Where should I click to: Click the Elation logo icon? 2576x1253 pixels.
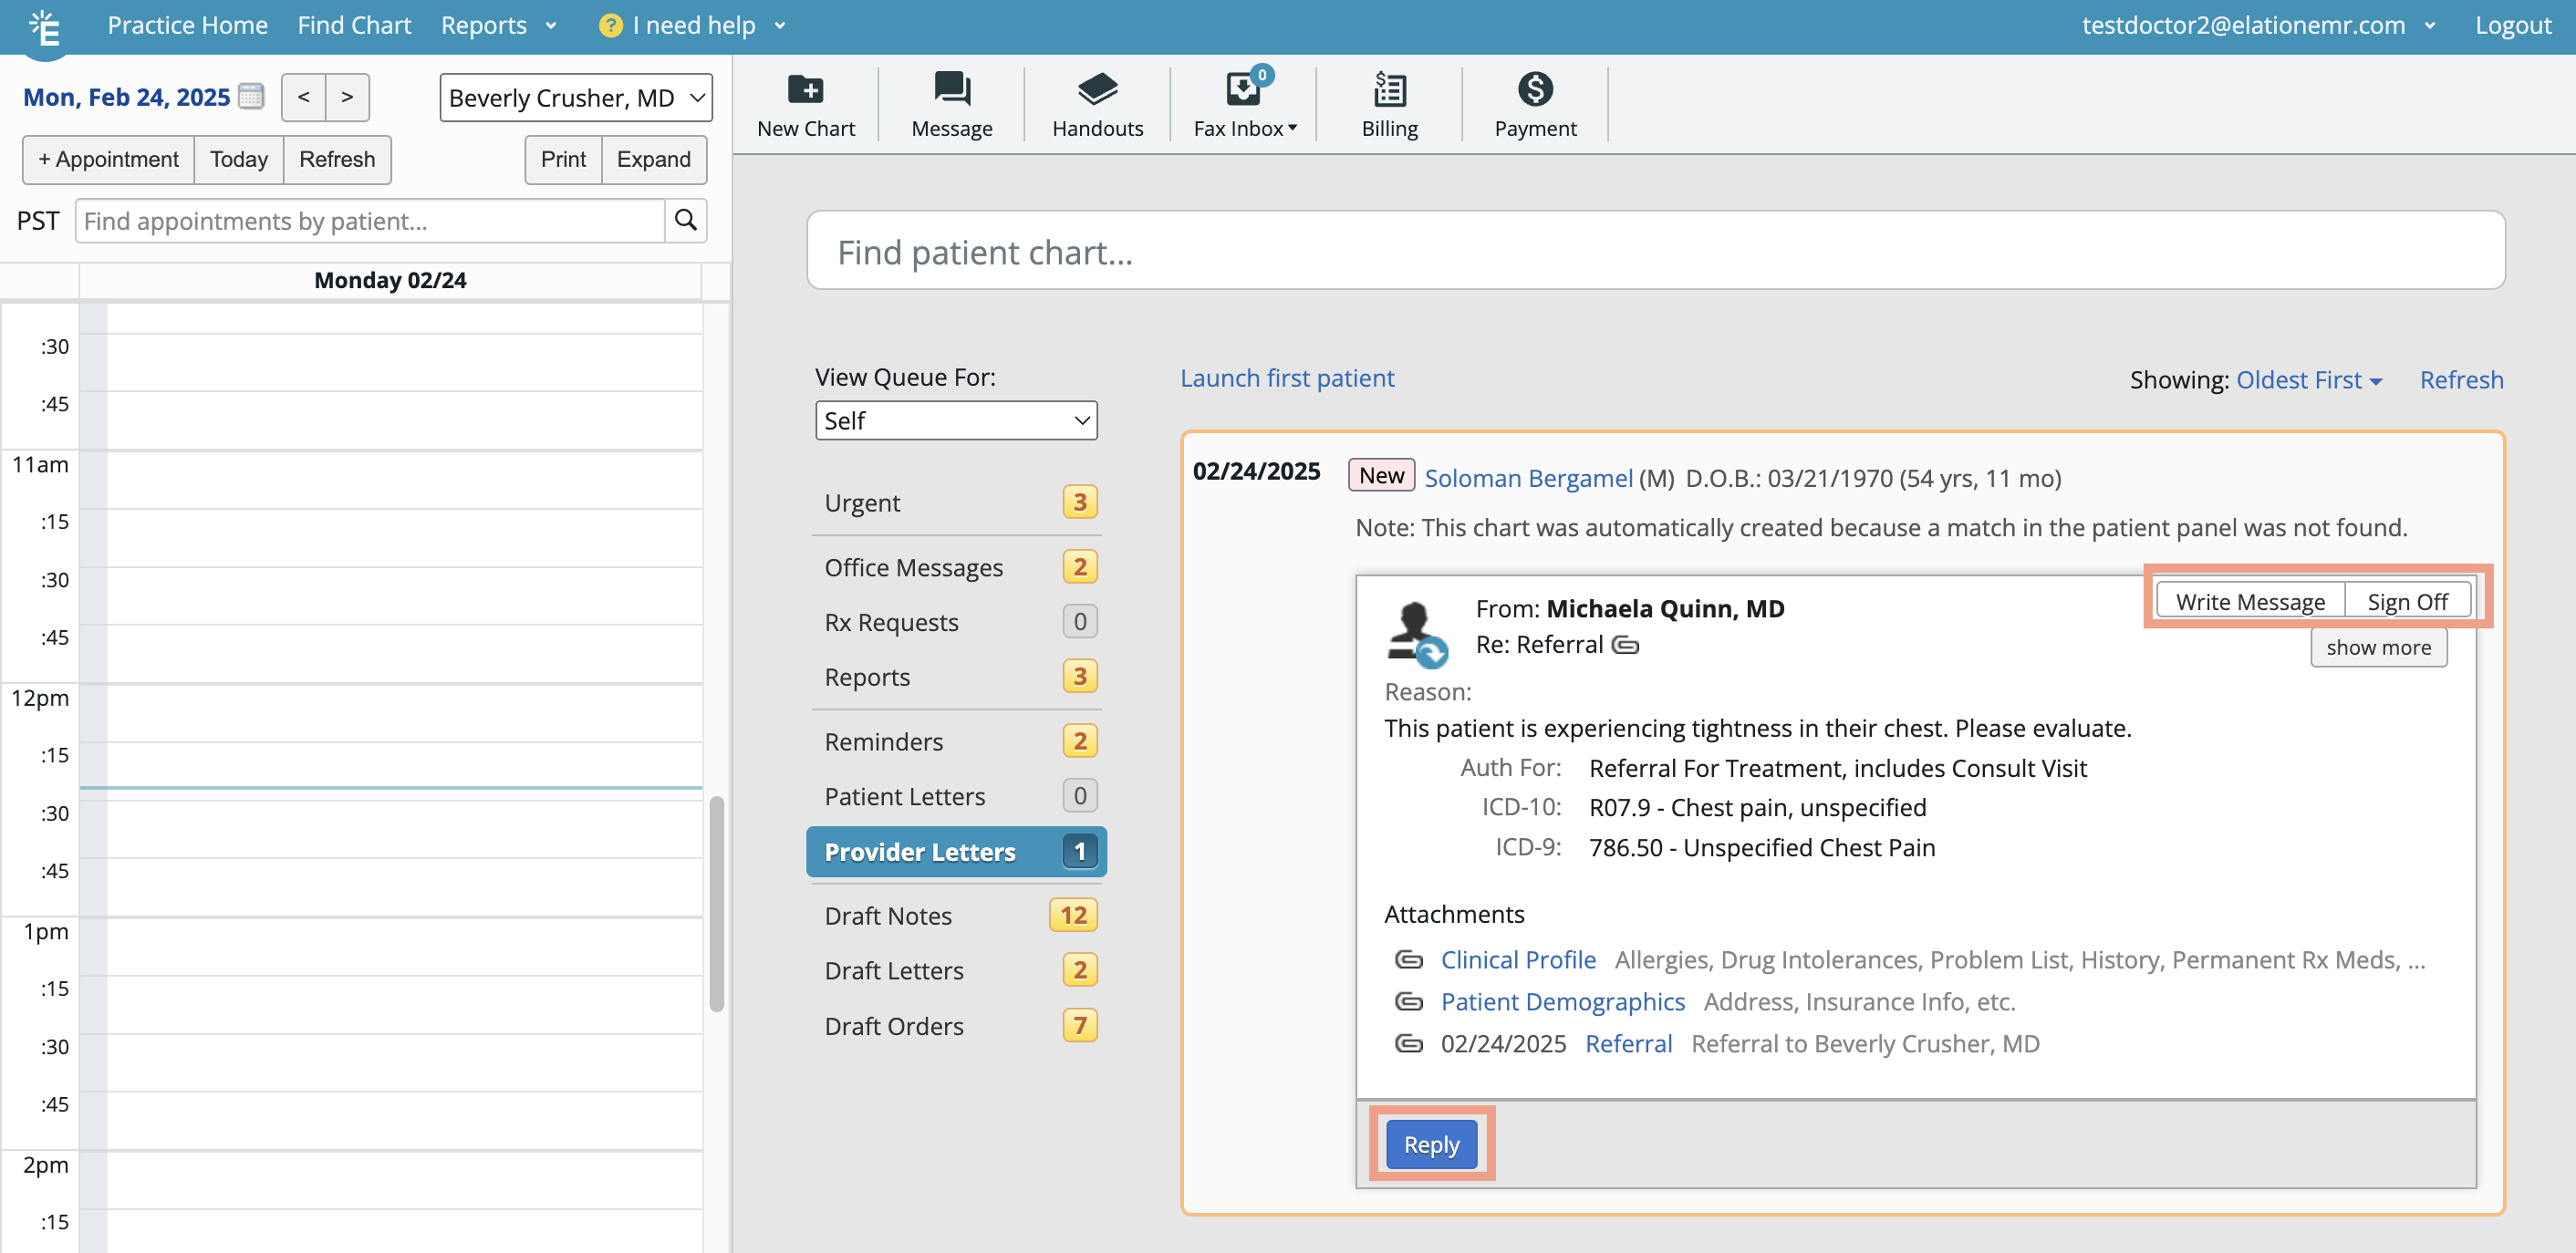pos(44,27)
